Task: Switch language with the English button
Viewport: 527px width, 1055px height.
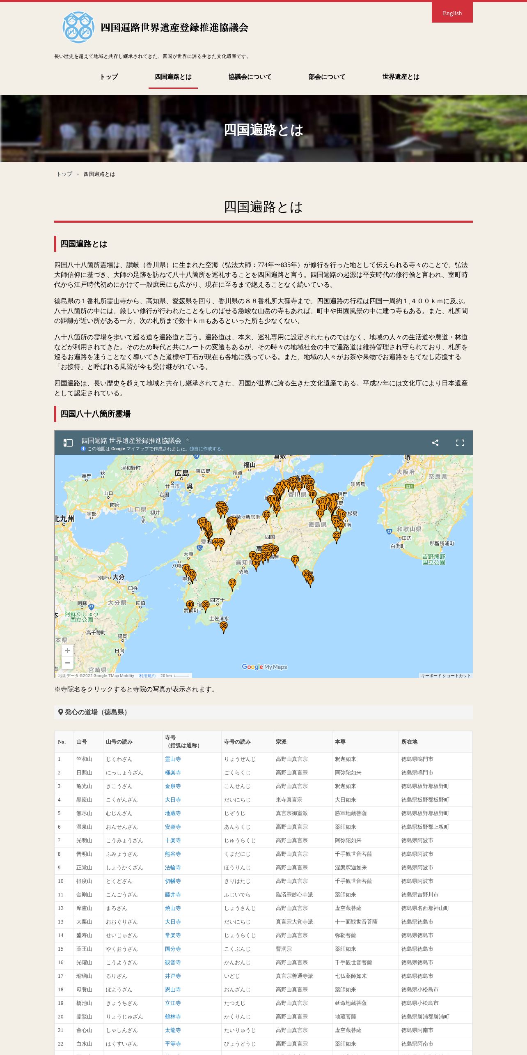Action: coord(452,13)
